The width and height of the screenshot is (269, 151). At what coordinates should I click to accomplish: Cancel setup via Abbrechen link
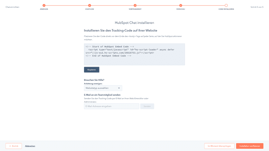point(30,146)
